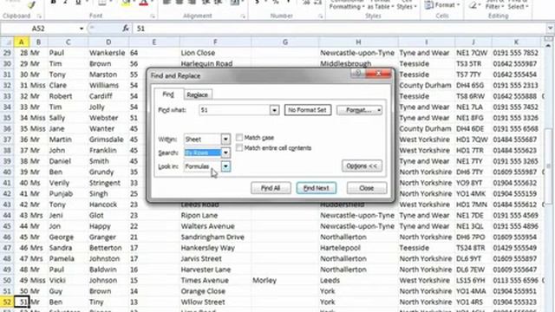Click the Merge and Center icon
Viewport: 555px width, 312px height.
pos(234,3)
